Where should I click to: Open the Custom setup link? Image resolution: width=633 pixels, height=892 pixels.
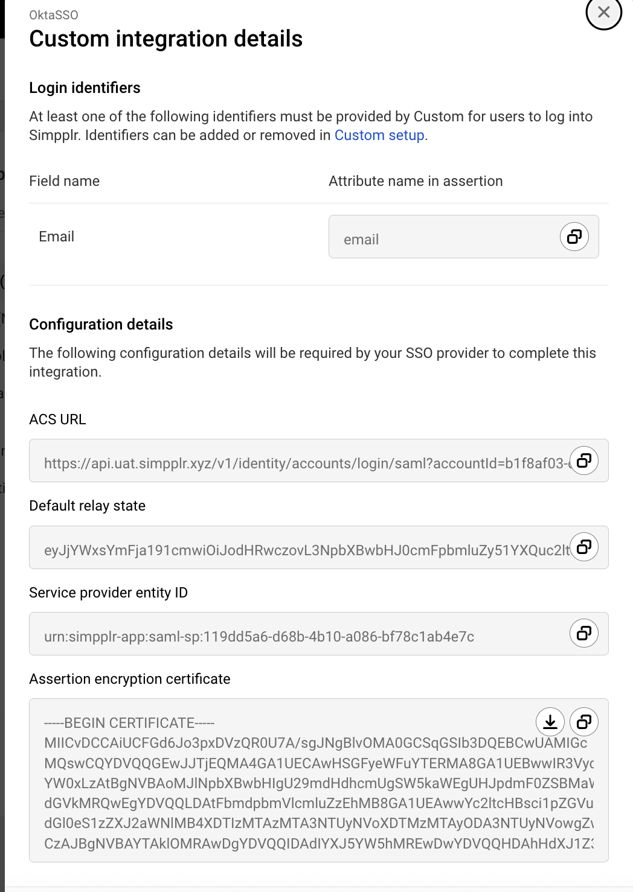pyautogui.click(x=379, y=135)
